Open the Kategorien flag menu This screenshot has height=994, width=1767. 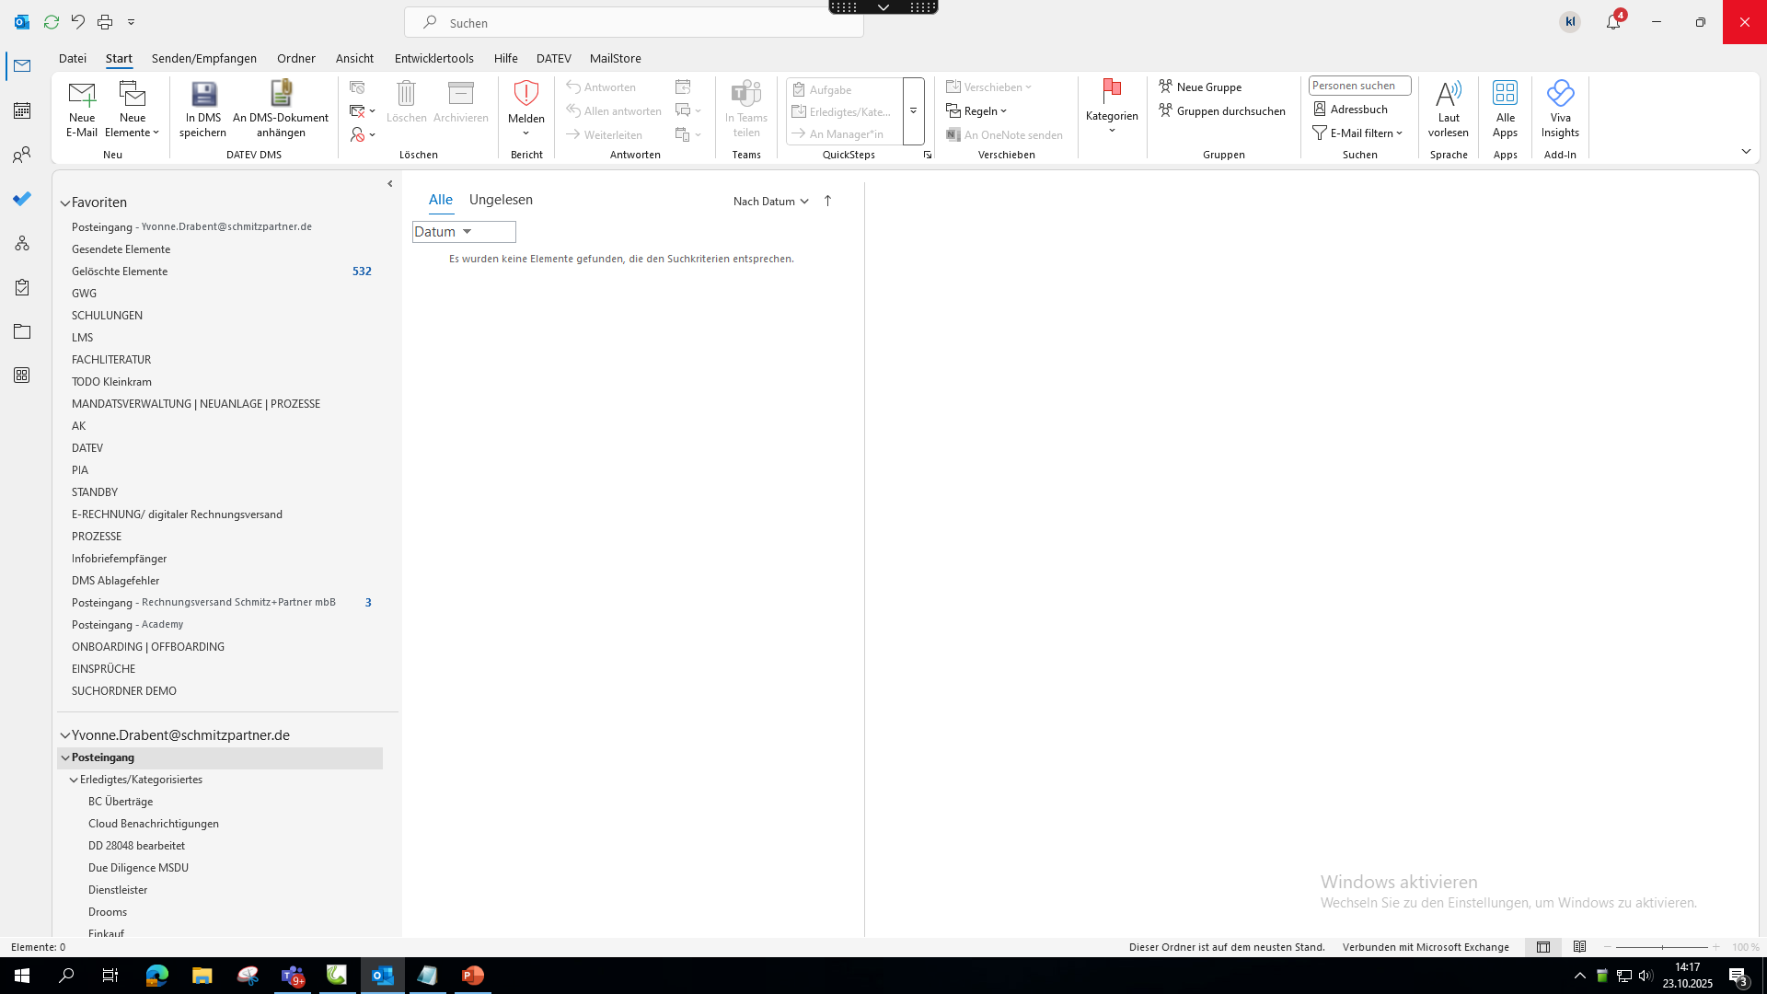tap(1112, 107)
